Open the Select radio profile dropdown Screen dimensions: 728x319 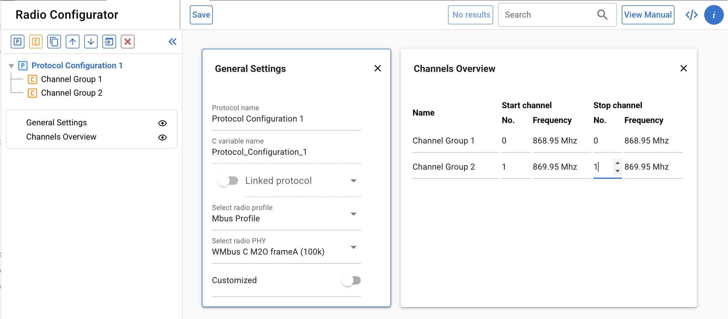pos(353,214)
